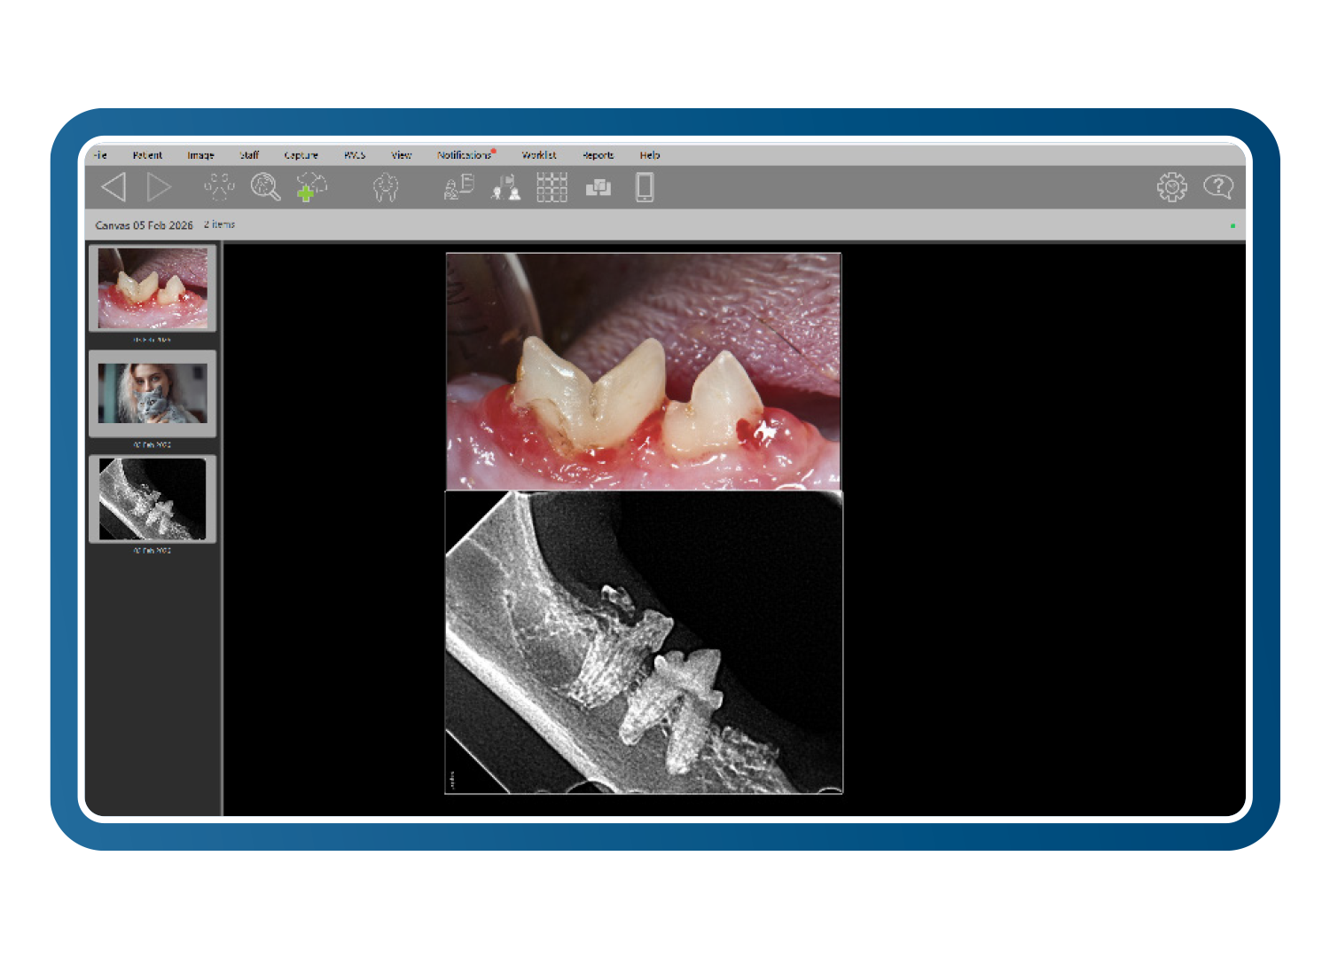Open the dental chart tooth icon
This screenshot has height=958, width=1330.
pos(387,188)
